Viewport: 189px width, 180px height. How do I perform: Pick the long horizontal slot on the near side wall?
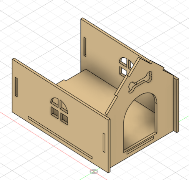click(x=60, y=137)
